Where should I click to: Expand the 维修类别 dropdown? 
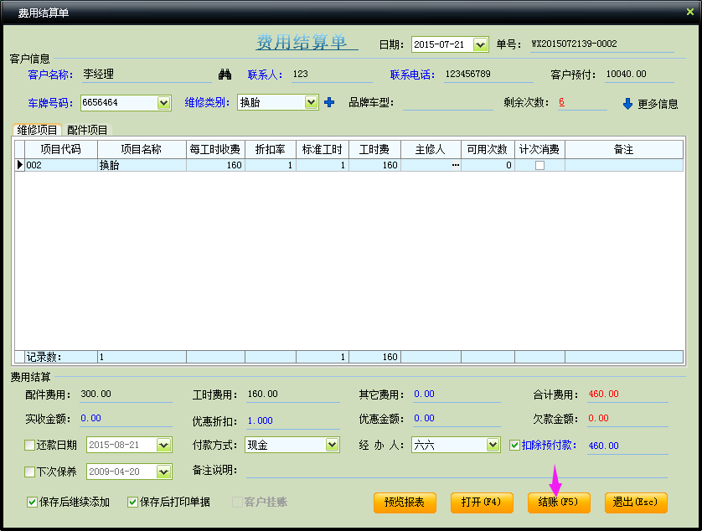pos(311,103)
